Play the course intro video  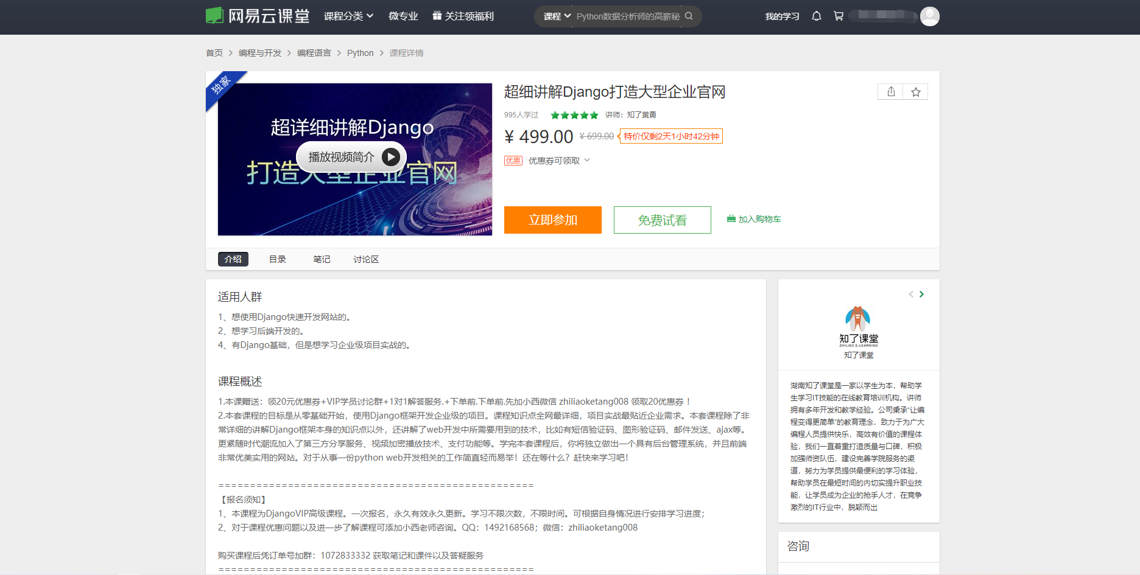tap(351, 157)
